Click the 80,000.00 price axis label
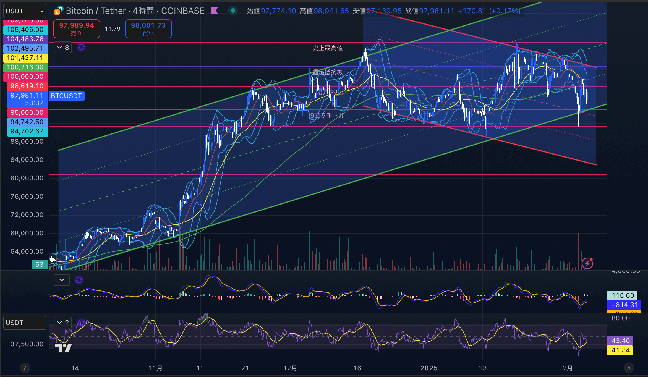The width and height of the screenshot is (648, 377). [27, 178]
